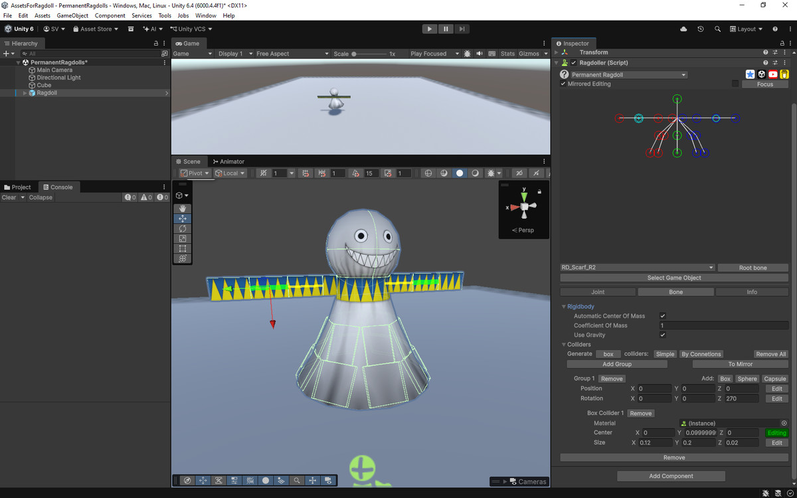Viewport: 797px width, 498px height.
Task: Toggle the Mirrored Editing checkbox
Action: click(564, 84)
